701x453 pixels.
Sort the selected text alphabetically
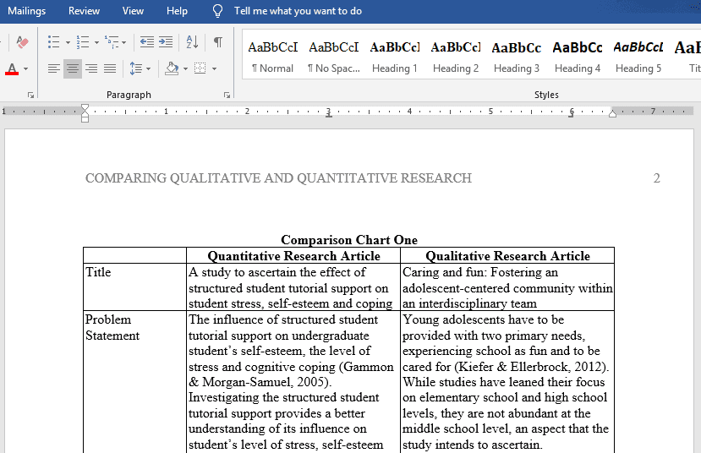point(192,42)
